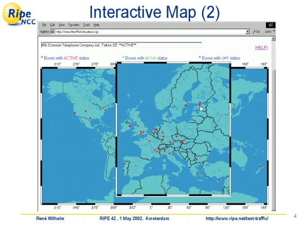Screen dimensions: 306x229
Task: Click the red test box dot near Tallinn
Action: (x=200, y=103)
